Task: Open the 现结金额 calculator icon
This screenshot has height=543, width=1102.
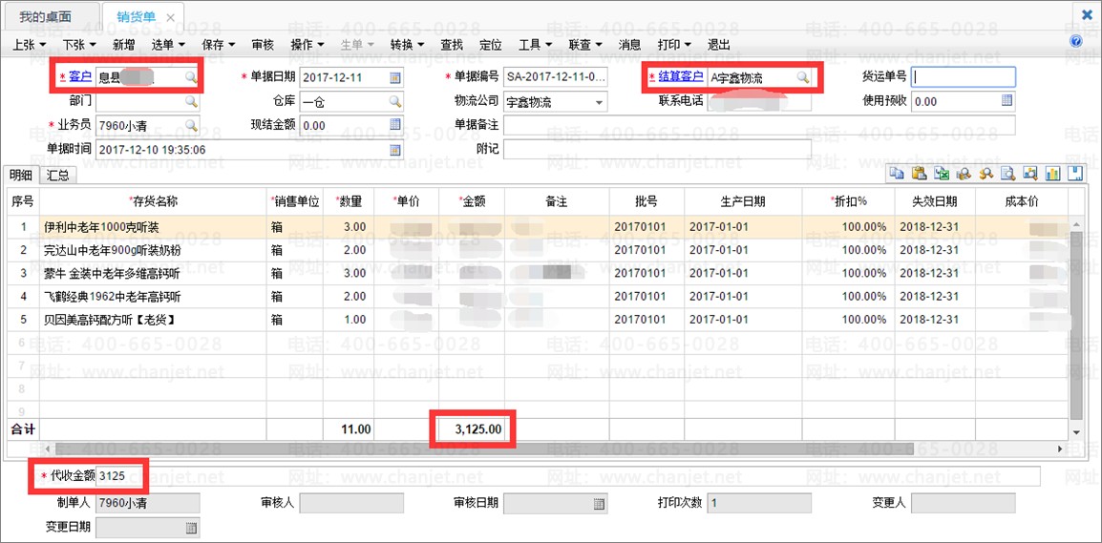Action: (x=395, y=124)
